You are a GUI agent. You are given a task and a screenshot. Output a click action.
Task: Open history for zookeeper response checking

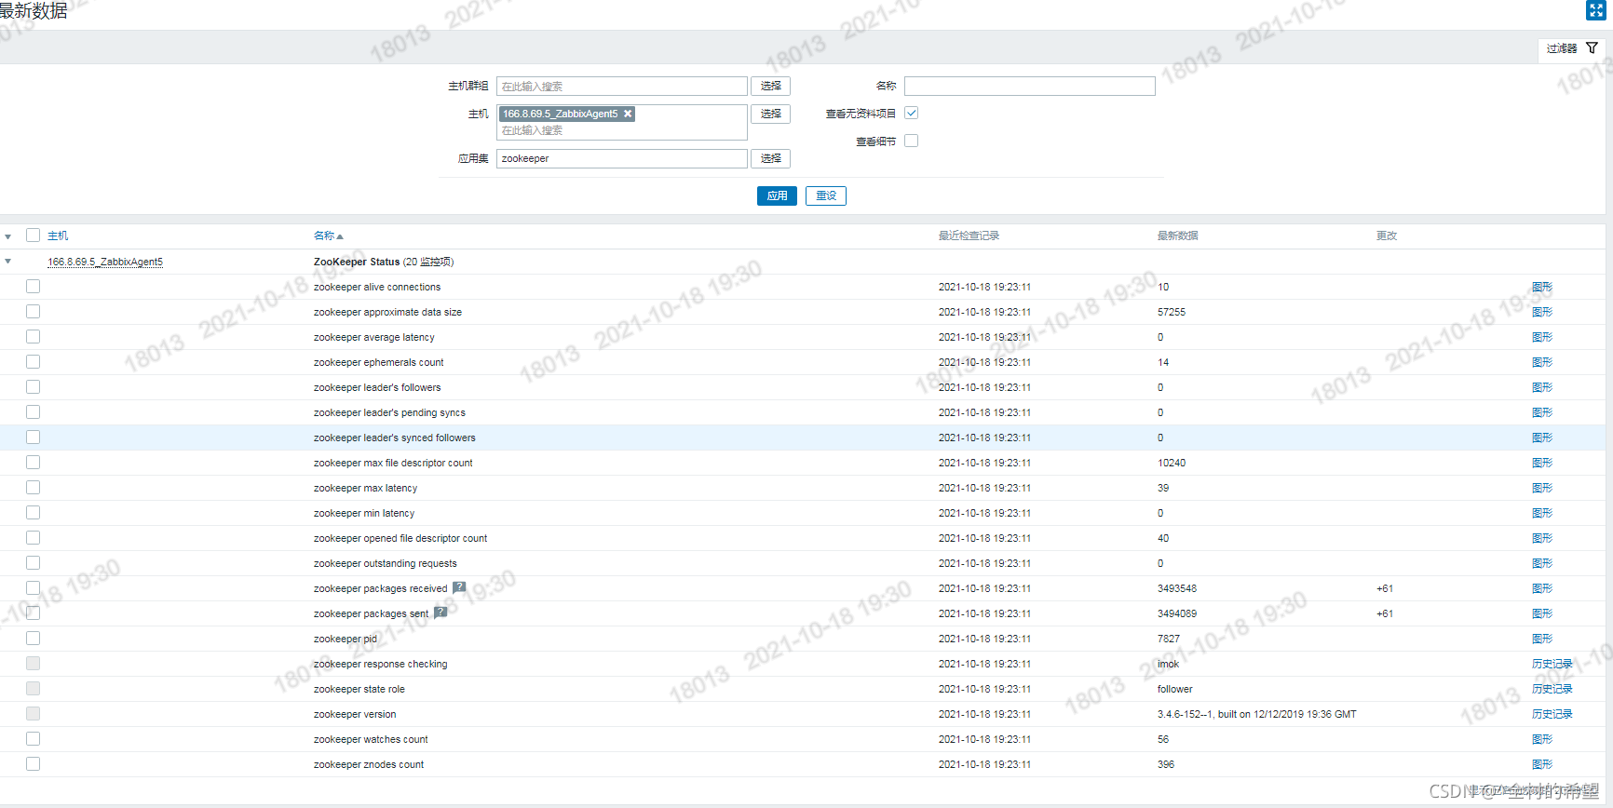pyautogui.click(x=1552, y=664)
